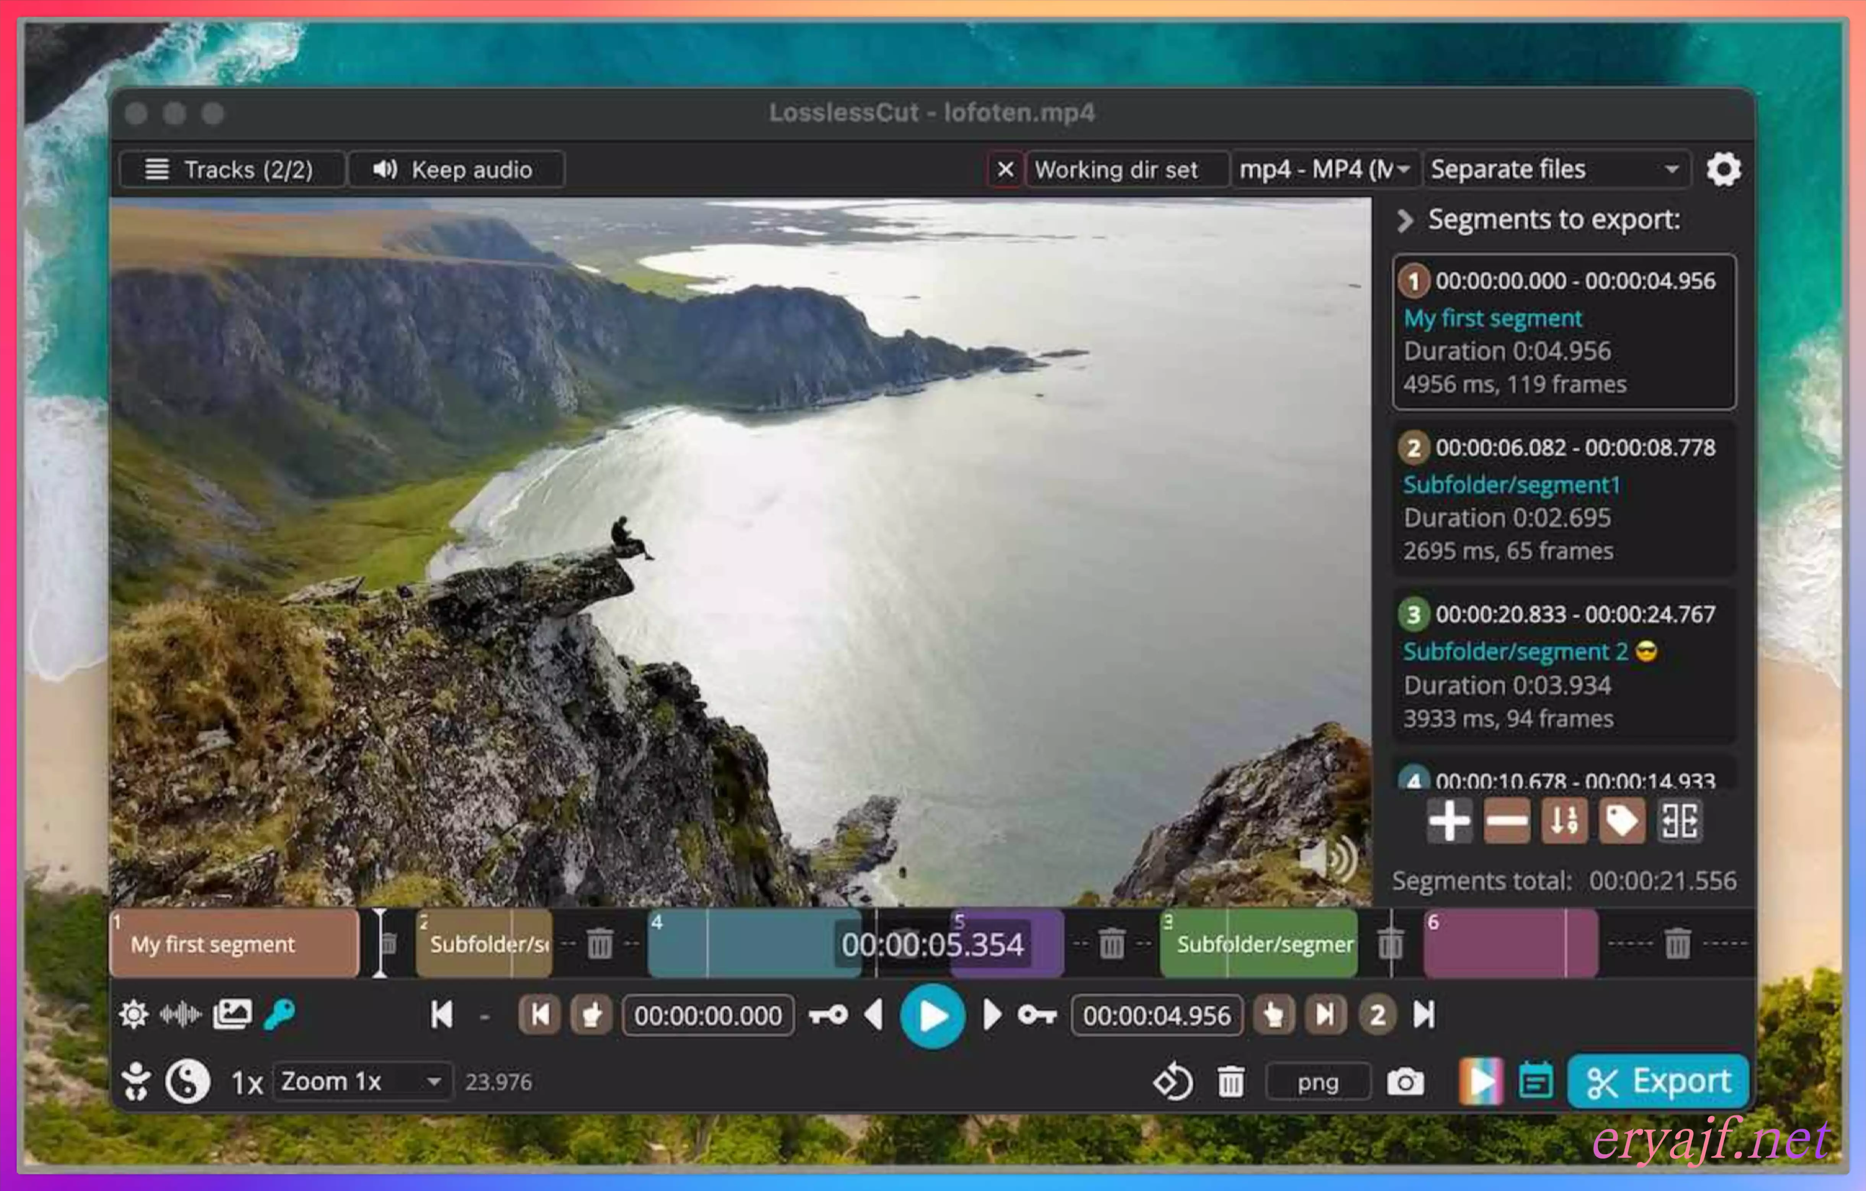Screen dimensions: 1866x1191
Task: Click the settings gear icon
Action: (1723, 169)
